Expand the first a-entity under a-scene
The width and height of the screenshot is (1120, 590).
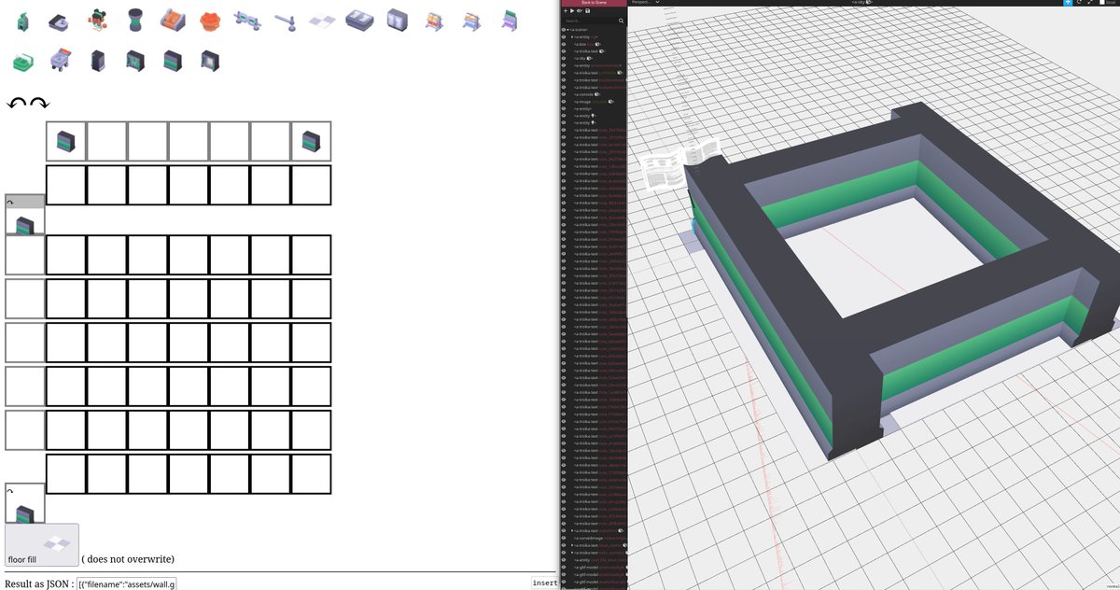coord(572,36)
